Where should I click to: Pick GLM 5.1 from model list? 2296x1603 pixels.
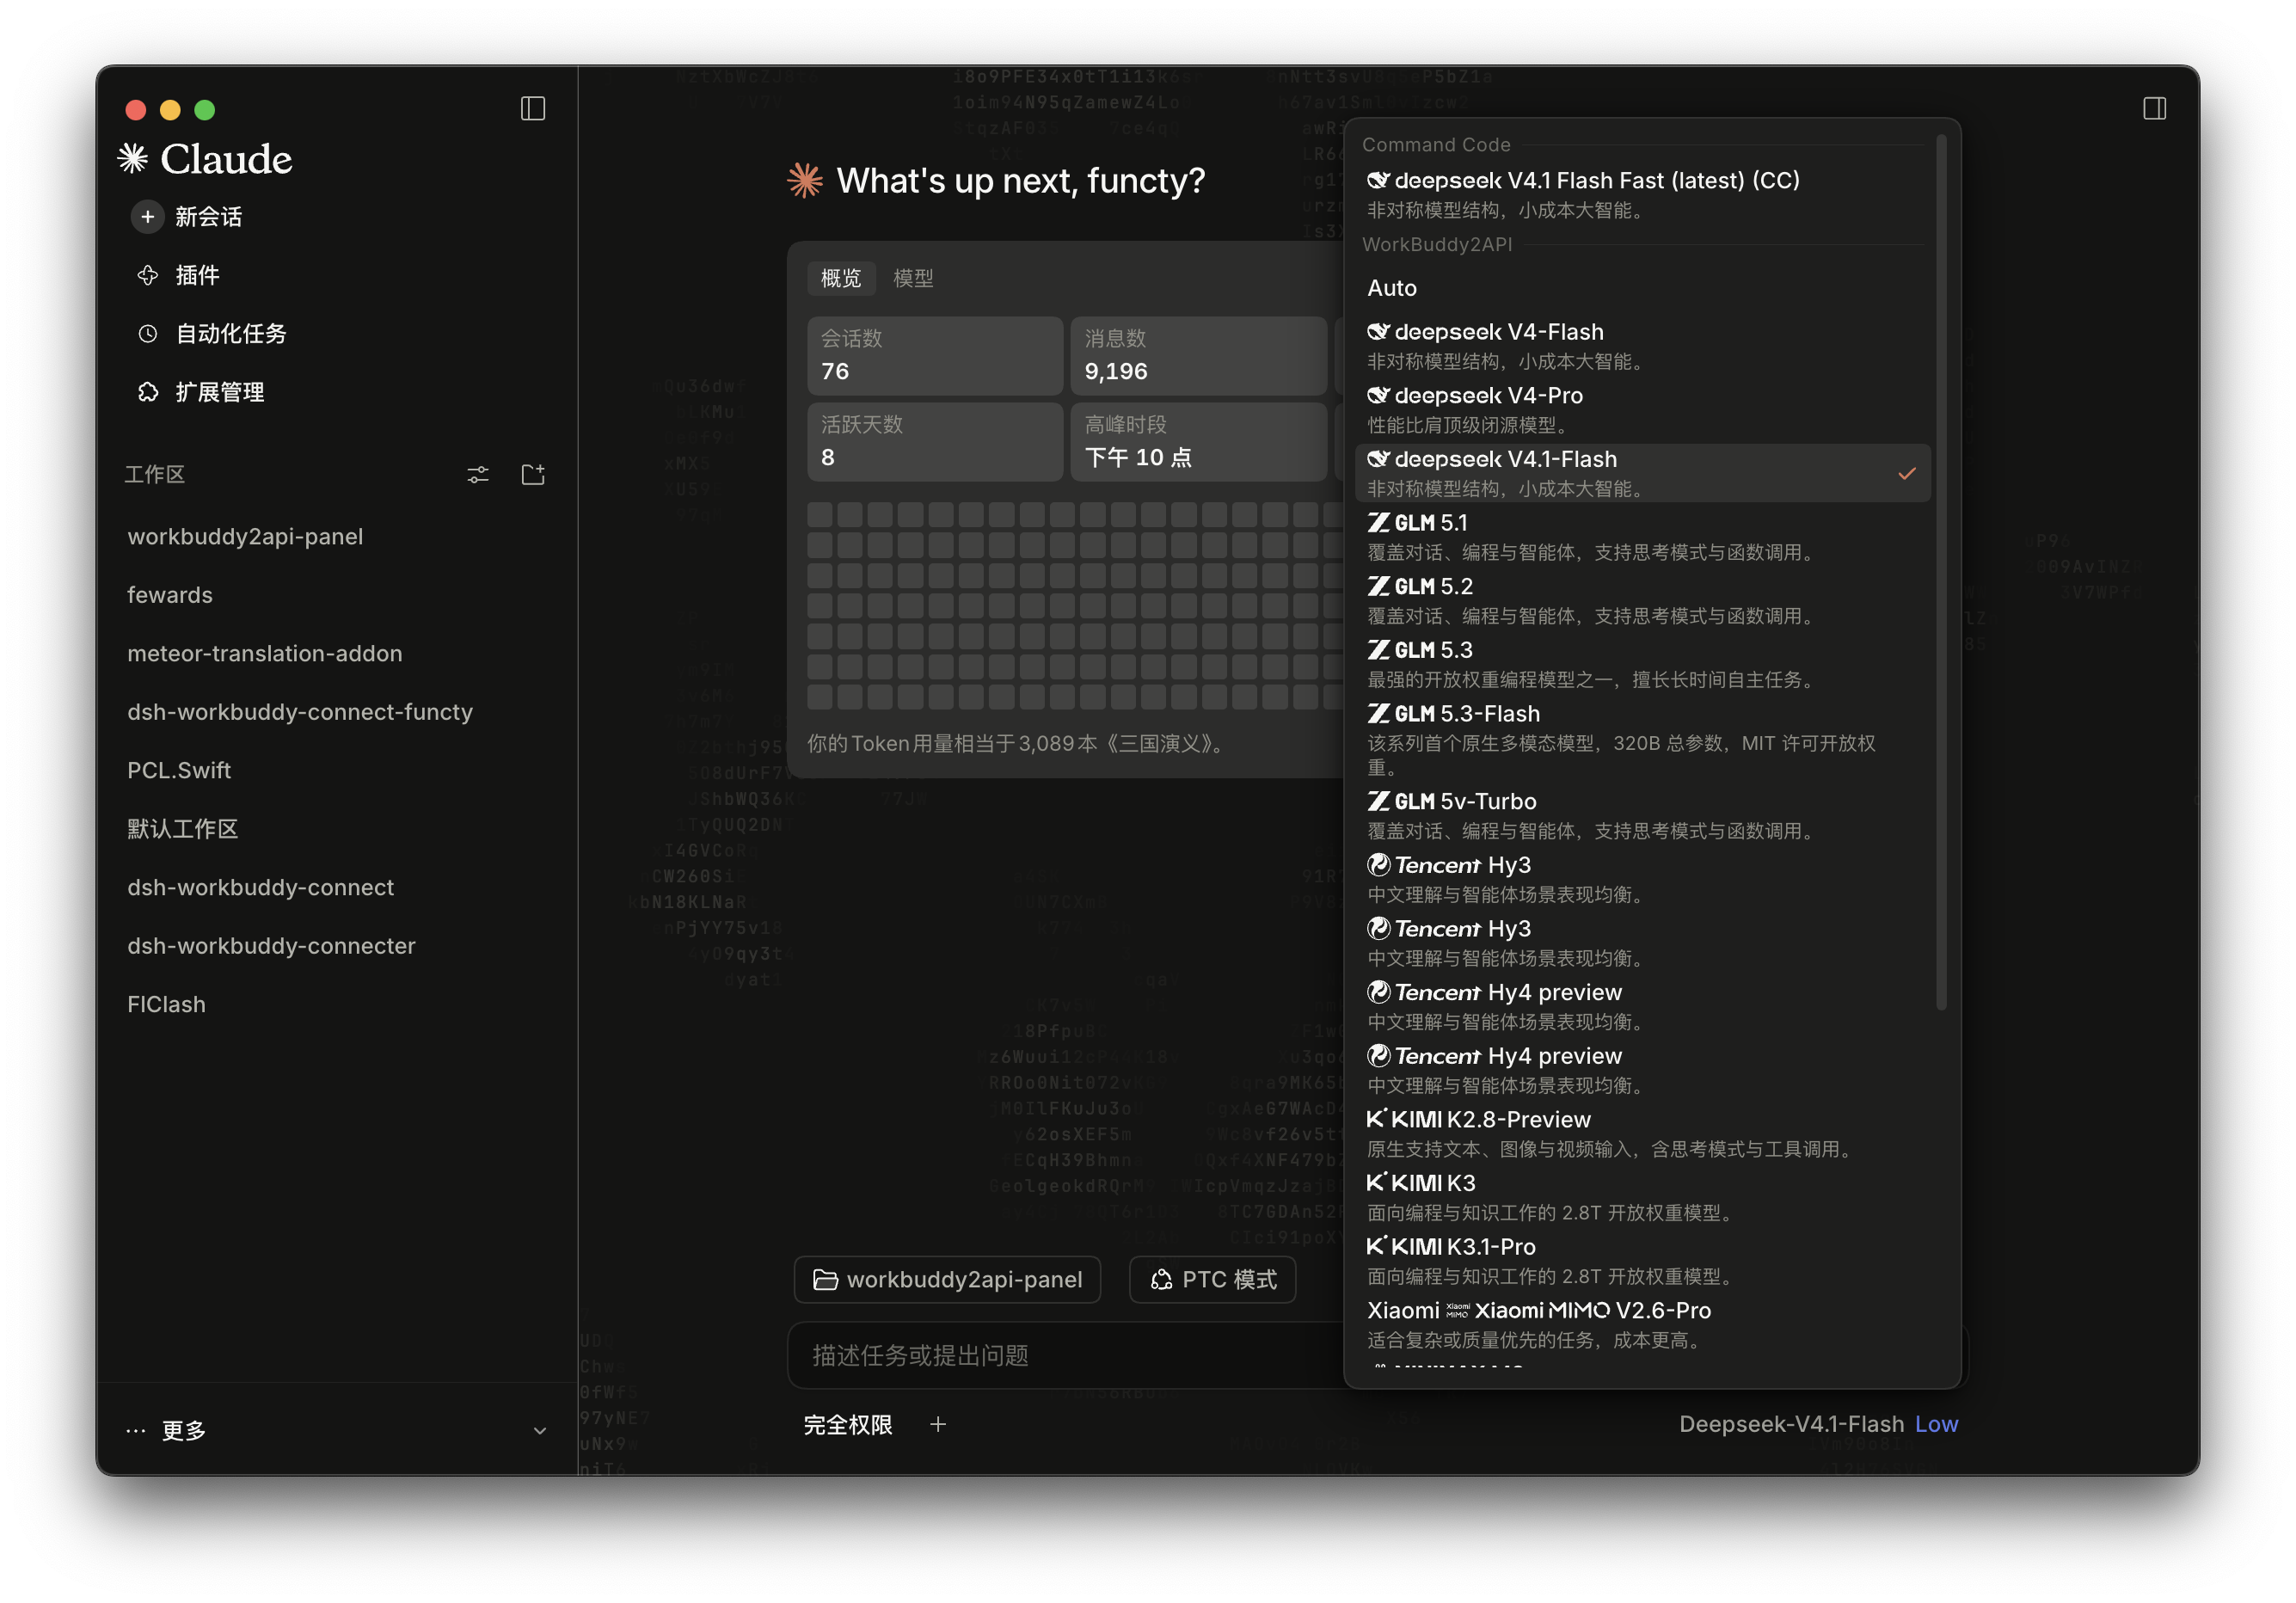(1642, 536)
